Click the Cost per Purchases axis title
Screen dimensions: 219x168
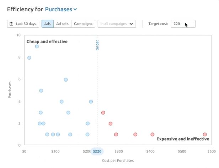(118, 161)
